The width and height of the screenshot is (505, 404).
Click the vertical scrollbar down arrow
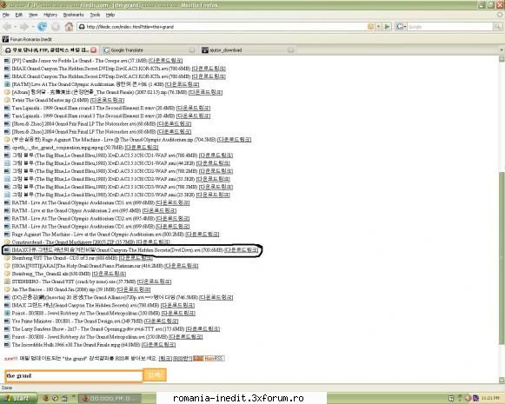(502, 381)
